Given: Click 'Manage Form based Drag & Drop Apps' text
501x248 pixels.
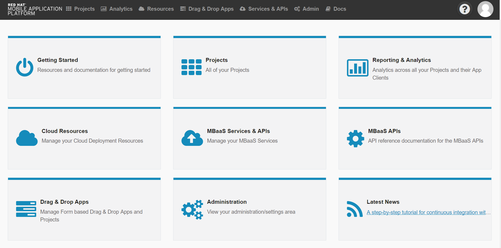Looking at the screenshot, I should pos(91,216).
